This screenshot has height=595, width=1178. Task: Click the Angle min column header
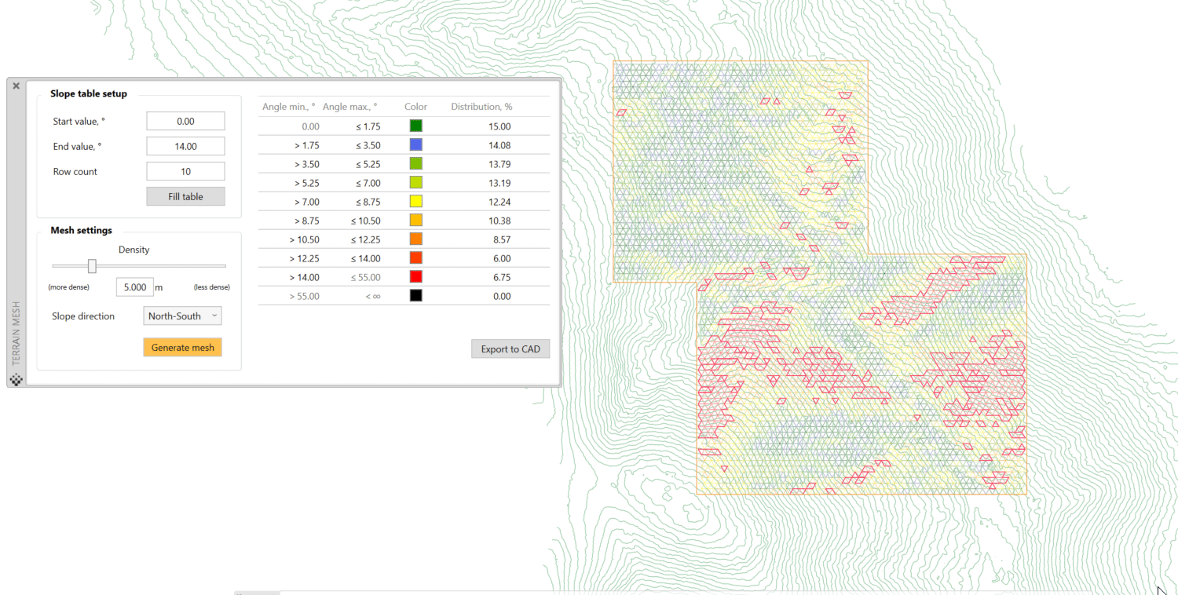click(x=287, y=106)
